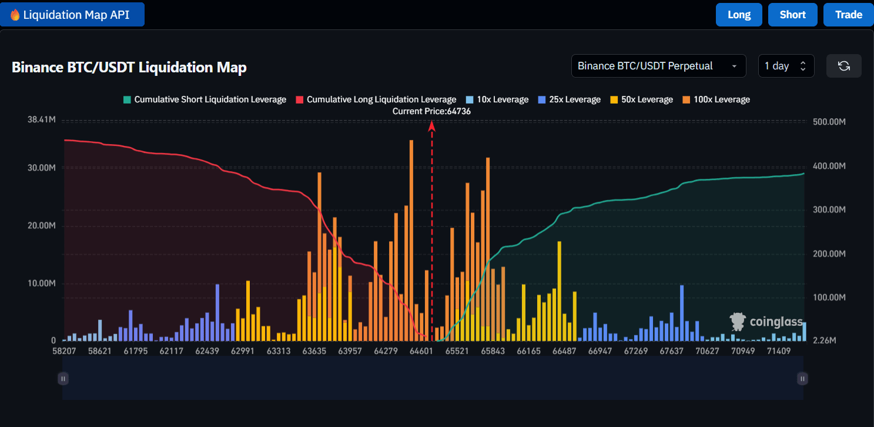Toggle the 10x Leverage legend series

click(x=497, y=99)
